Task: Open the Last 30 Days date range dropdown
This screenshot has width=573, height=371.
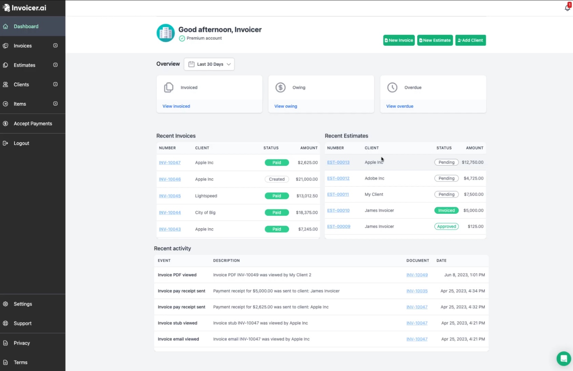Action: click(209, 64)
